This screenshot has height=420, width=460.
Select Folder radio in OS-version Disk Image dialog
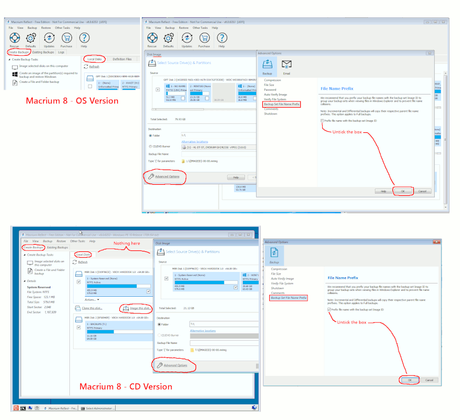point(150,135)
